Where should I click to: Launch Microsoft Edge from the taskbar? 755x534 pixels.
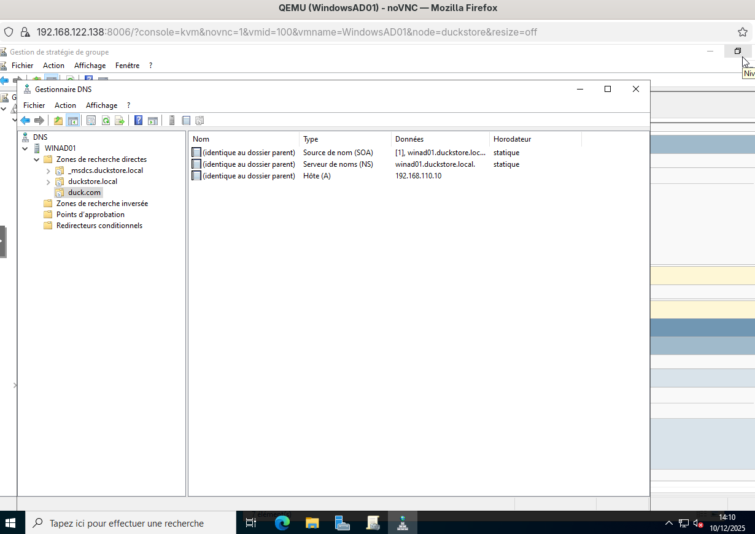click(x=281, y=522)
